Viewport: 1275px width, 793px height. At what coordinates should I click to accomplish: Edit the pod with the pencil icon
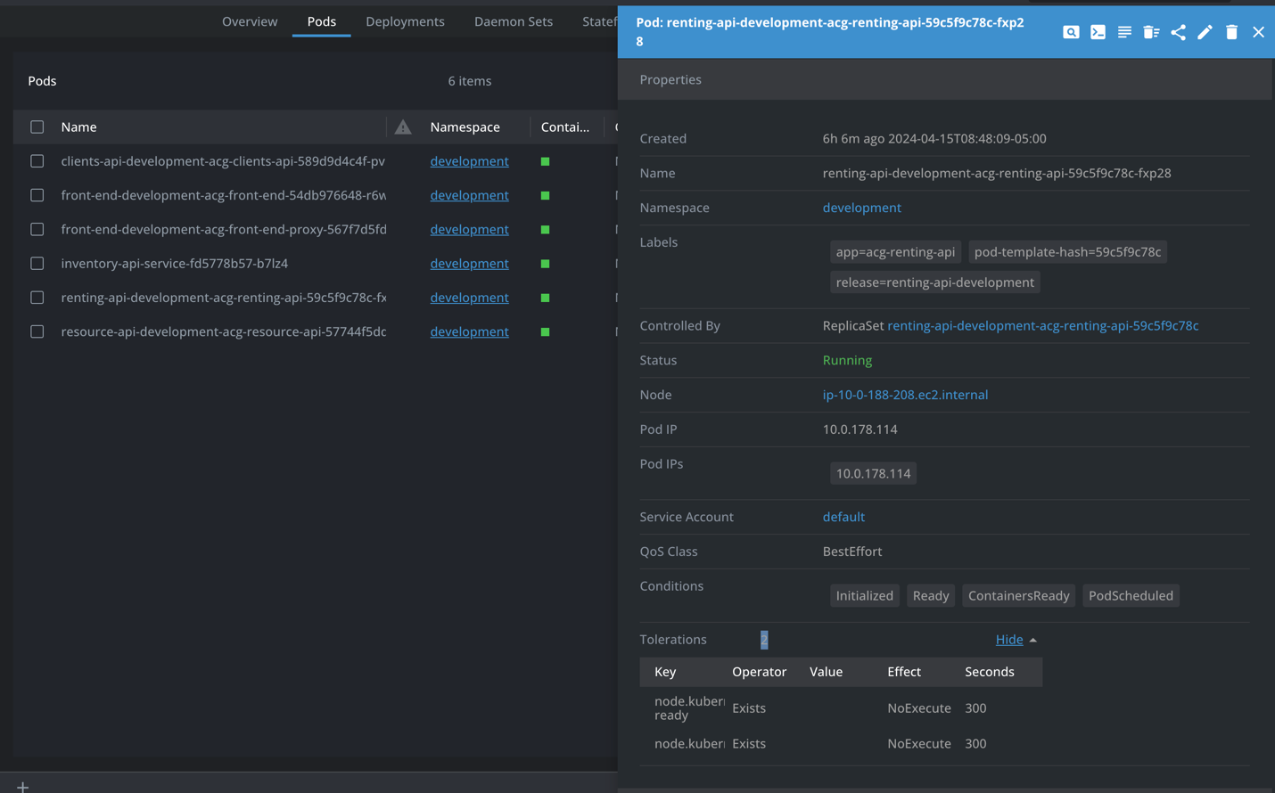point(1205,32)
